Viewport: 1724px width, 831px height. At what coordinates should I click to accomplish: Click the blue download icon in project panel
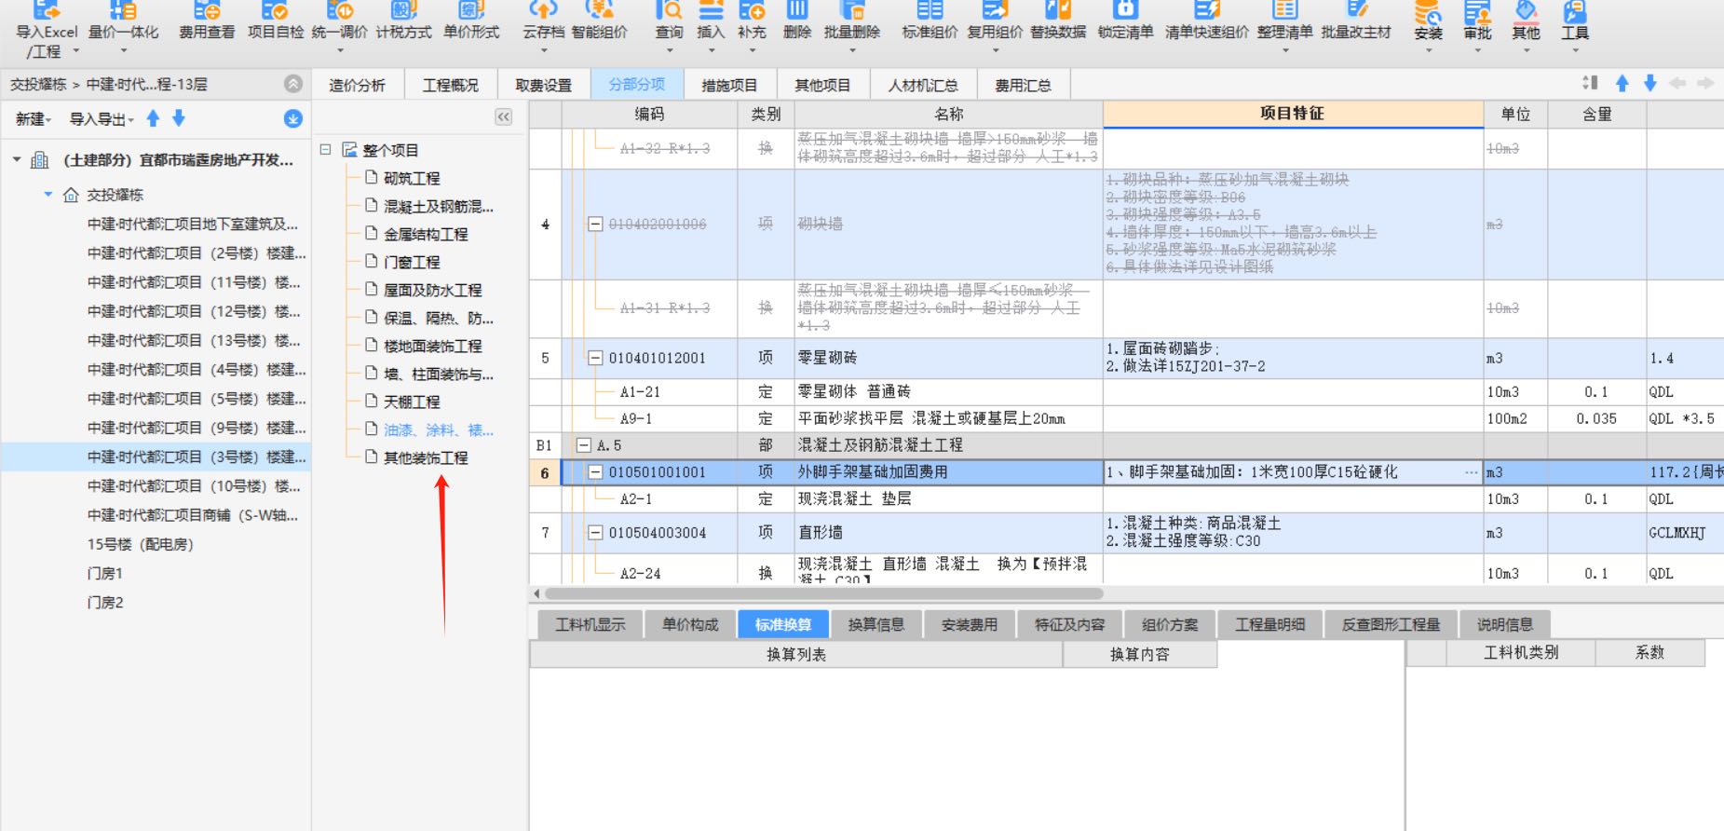292,119
